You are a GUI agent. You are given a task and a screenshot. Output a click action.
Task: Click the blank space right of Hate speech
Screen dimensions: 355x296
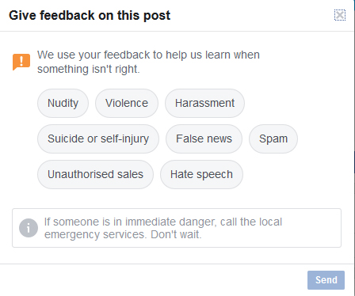292,174
